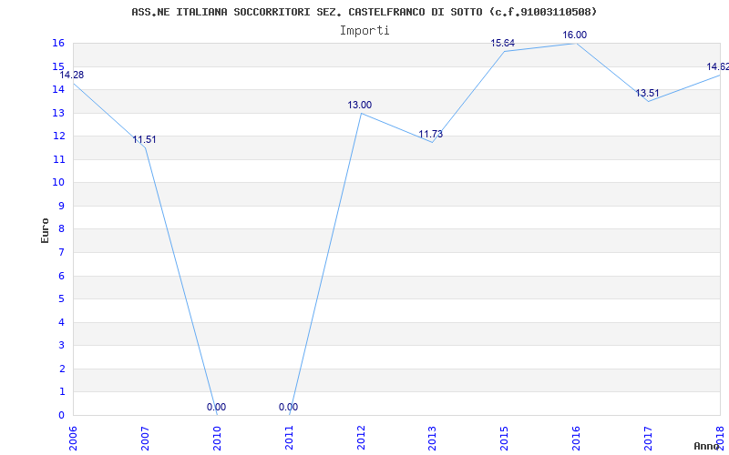This screenshot has height=455, width=729.
Task: Click the 14.62 data label for 2018
Action: click(x=717, y=66)
